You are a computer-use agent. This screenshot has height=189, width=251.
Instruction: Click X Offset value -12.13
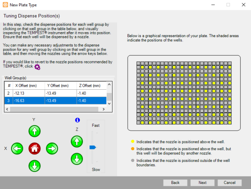pyautogui.click(x=19, y=93)
